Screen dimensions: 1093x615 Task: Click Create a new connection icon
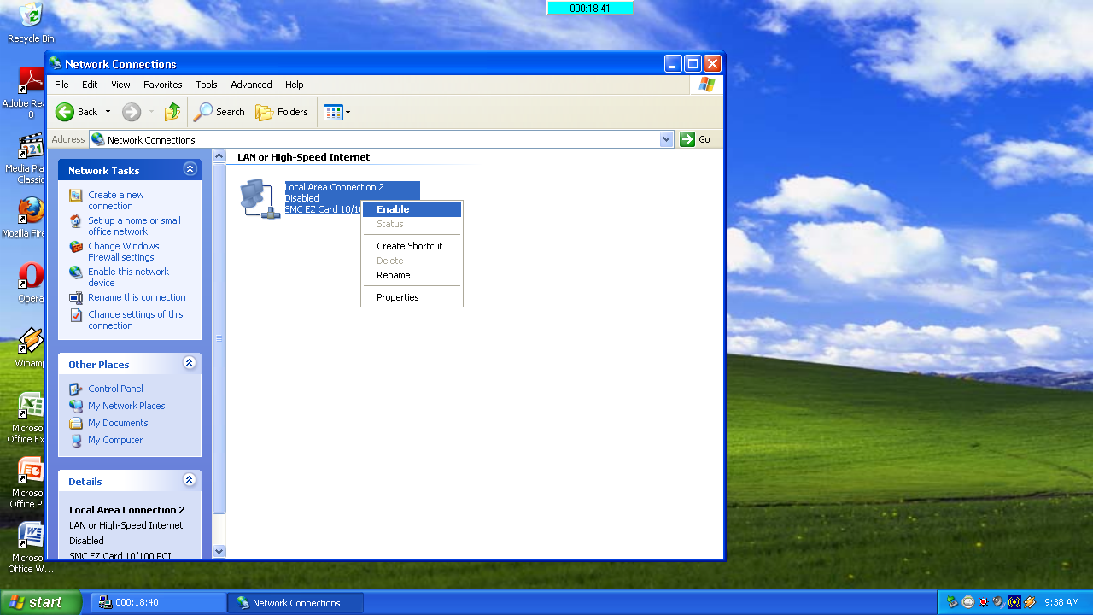(76, 196)
